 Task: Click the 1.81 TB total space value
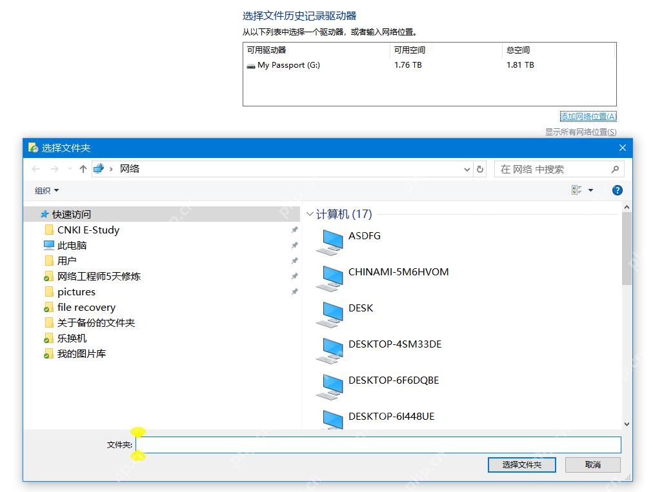tap(520, 65)
